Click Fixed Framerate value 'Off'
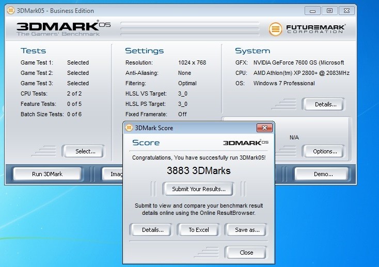379x267 pixels. pyautogui.click(x=182, y=115)
